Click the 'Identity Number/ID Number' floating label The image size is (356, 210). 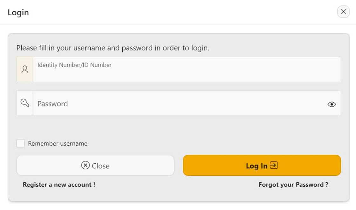[74, 65]
